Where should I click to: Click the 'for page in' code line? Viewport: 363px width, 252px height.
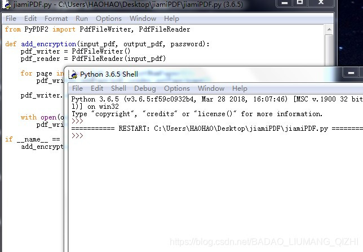[42, 73]
